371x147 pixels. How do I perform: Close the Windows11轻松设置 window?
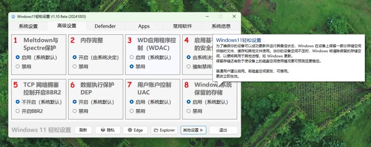[234, 16]
